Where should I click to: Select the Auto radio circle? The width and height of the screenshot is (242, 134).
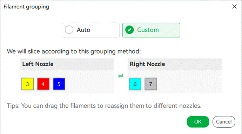[69, 30]
